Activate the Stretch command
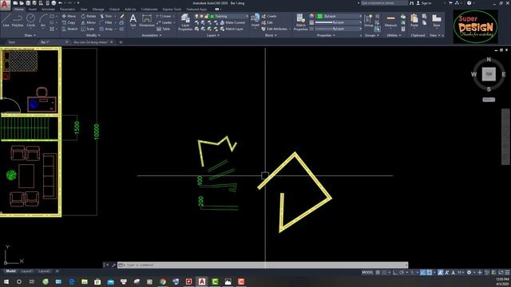The image size is (511, 287). pyautogui.click(x=69, y=29)
